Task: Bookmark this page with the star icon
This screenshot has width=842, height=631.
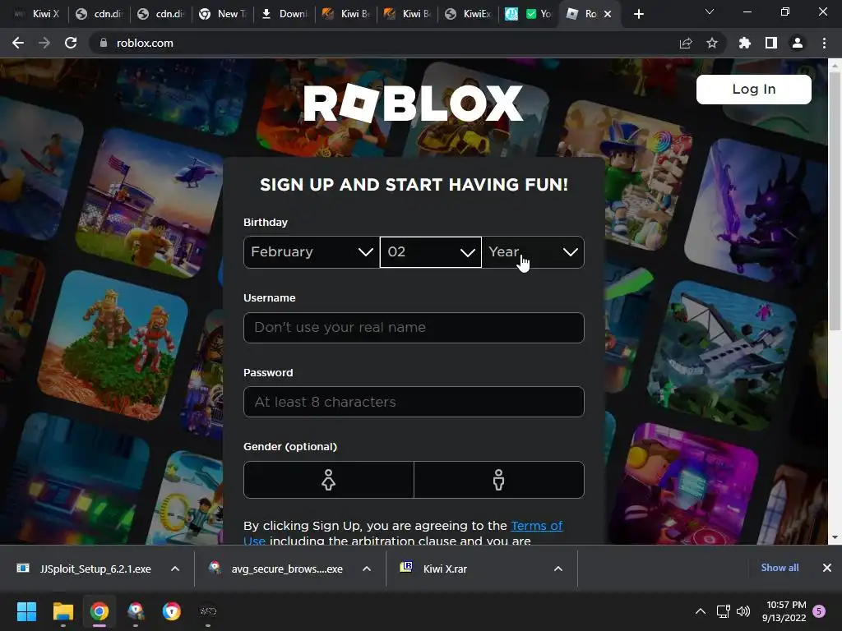Action: coord(712,43)
